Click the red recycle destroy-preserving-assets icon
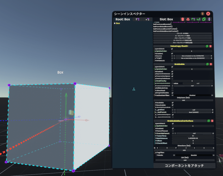 click(x=188, y=19)
